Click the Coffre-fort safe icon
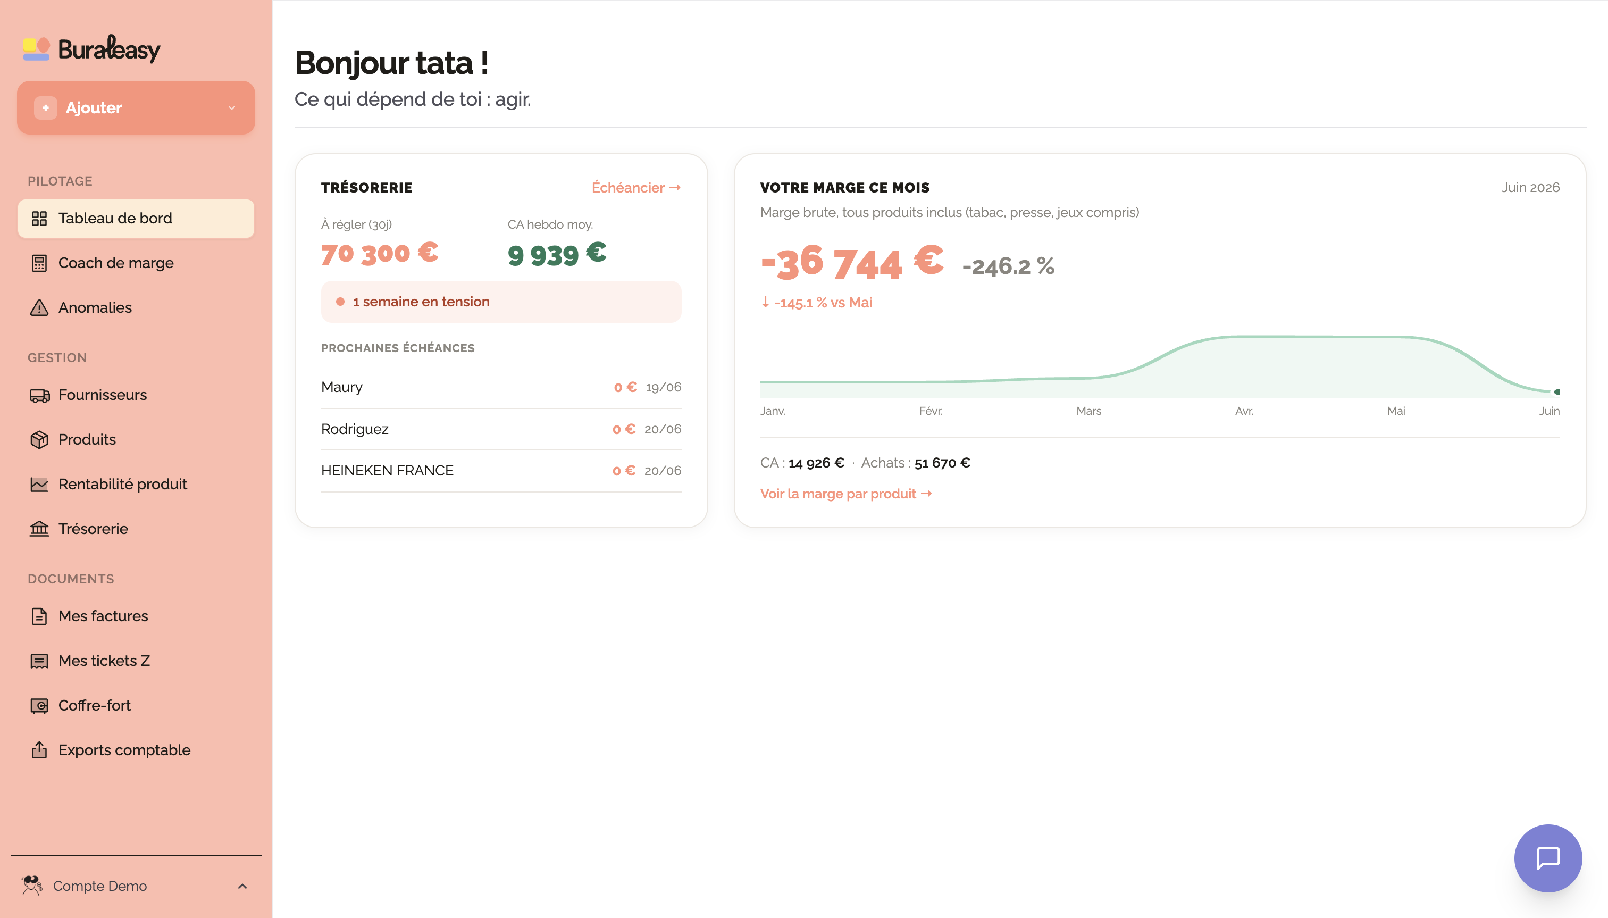The height and width of the screenshot is (918, 1608). (39, 706)
